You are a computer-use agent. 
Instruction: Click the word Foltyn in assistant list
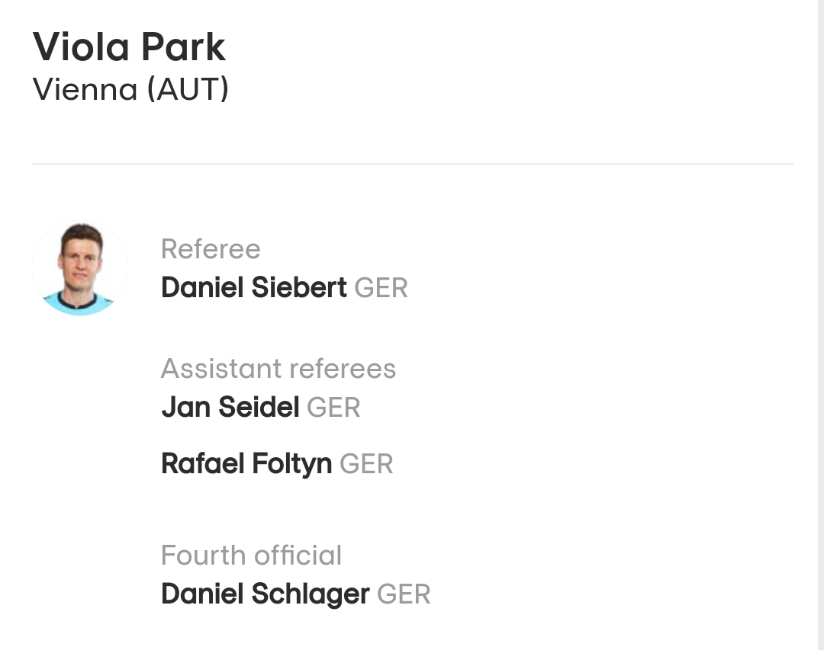click(x=292, y=464)
